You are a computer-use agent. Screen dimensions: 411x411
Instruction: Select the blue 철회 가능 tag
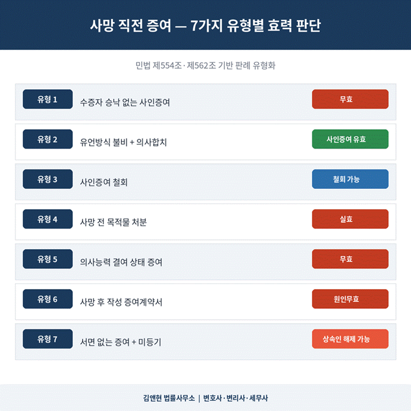point(350,179)
